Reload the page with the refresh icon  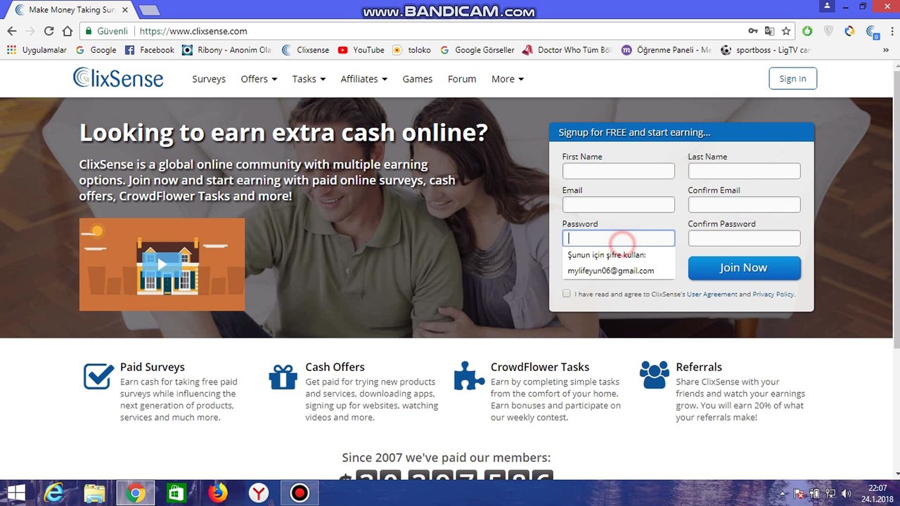pyautogui.click(x=49, y=31)
